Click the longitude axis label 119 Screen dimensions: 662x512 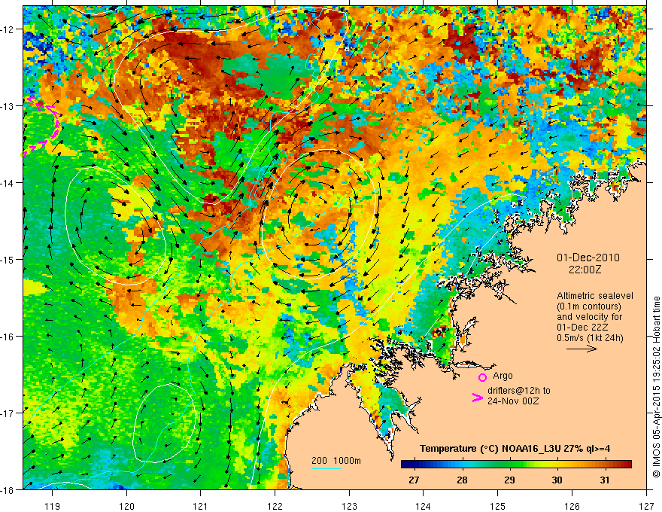(x=53, y=506)
